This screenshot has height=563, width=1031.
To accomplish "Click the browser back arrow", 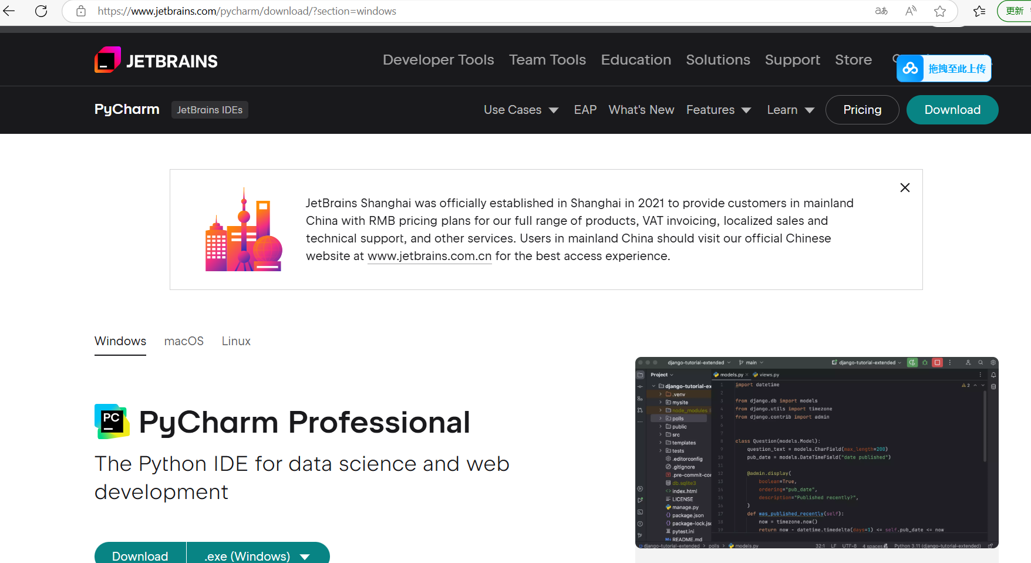I will click(9, 11).
